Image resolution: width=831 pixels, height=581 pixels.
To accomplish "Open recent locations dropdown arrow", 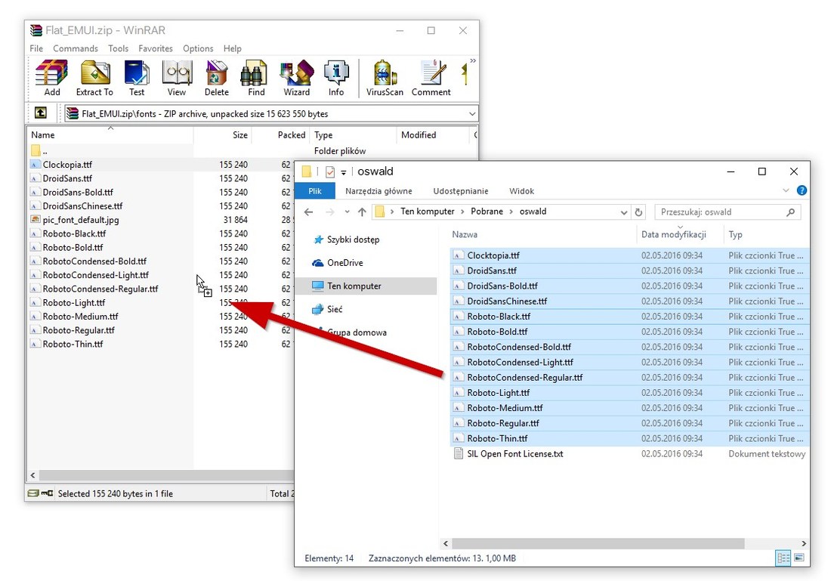I will (x=348, y=212).
